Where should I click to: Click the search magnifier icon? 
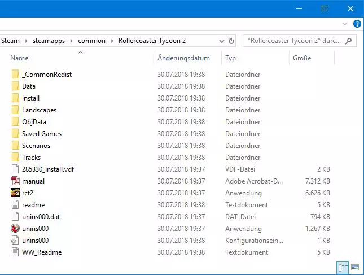click(x=348, y=41)
